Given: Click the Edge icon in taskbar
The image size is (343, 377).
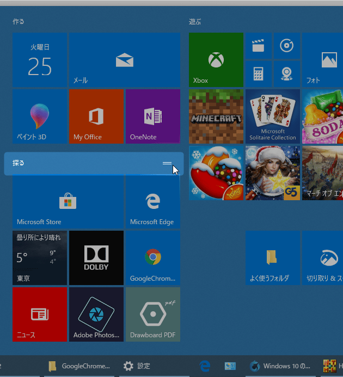Looking at the screenshot, I should pyautogui.click(x=205, y=366).
